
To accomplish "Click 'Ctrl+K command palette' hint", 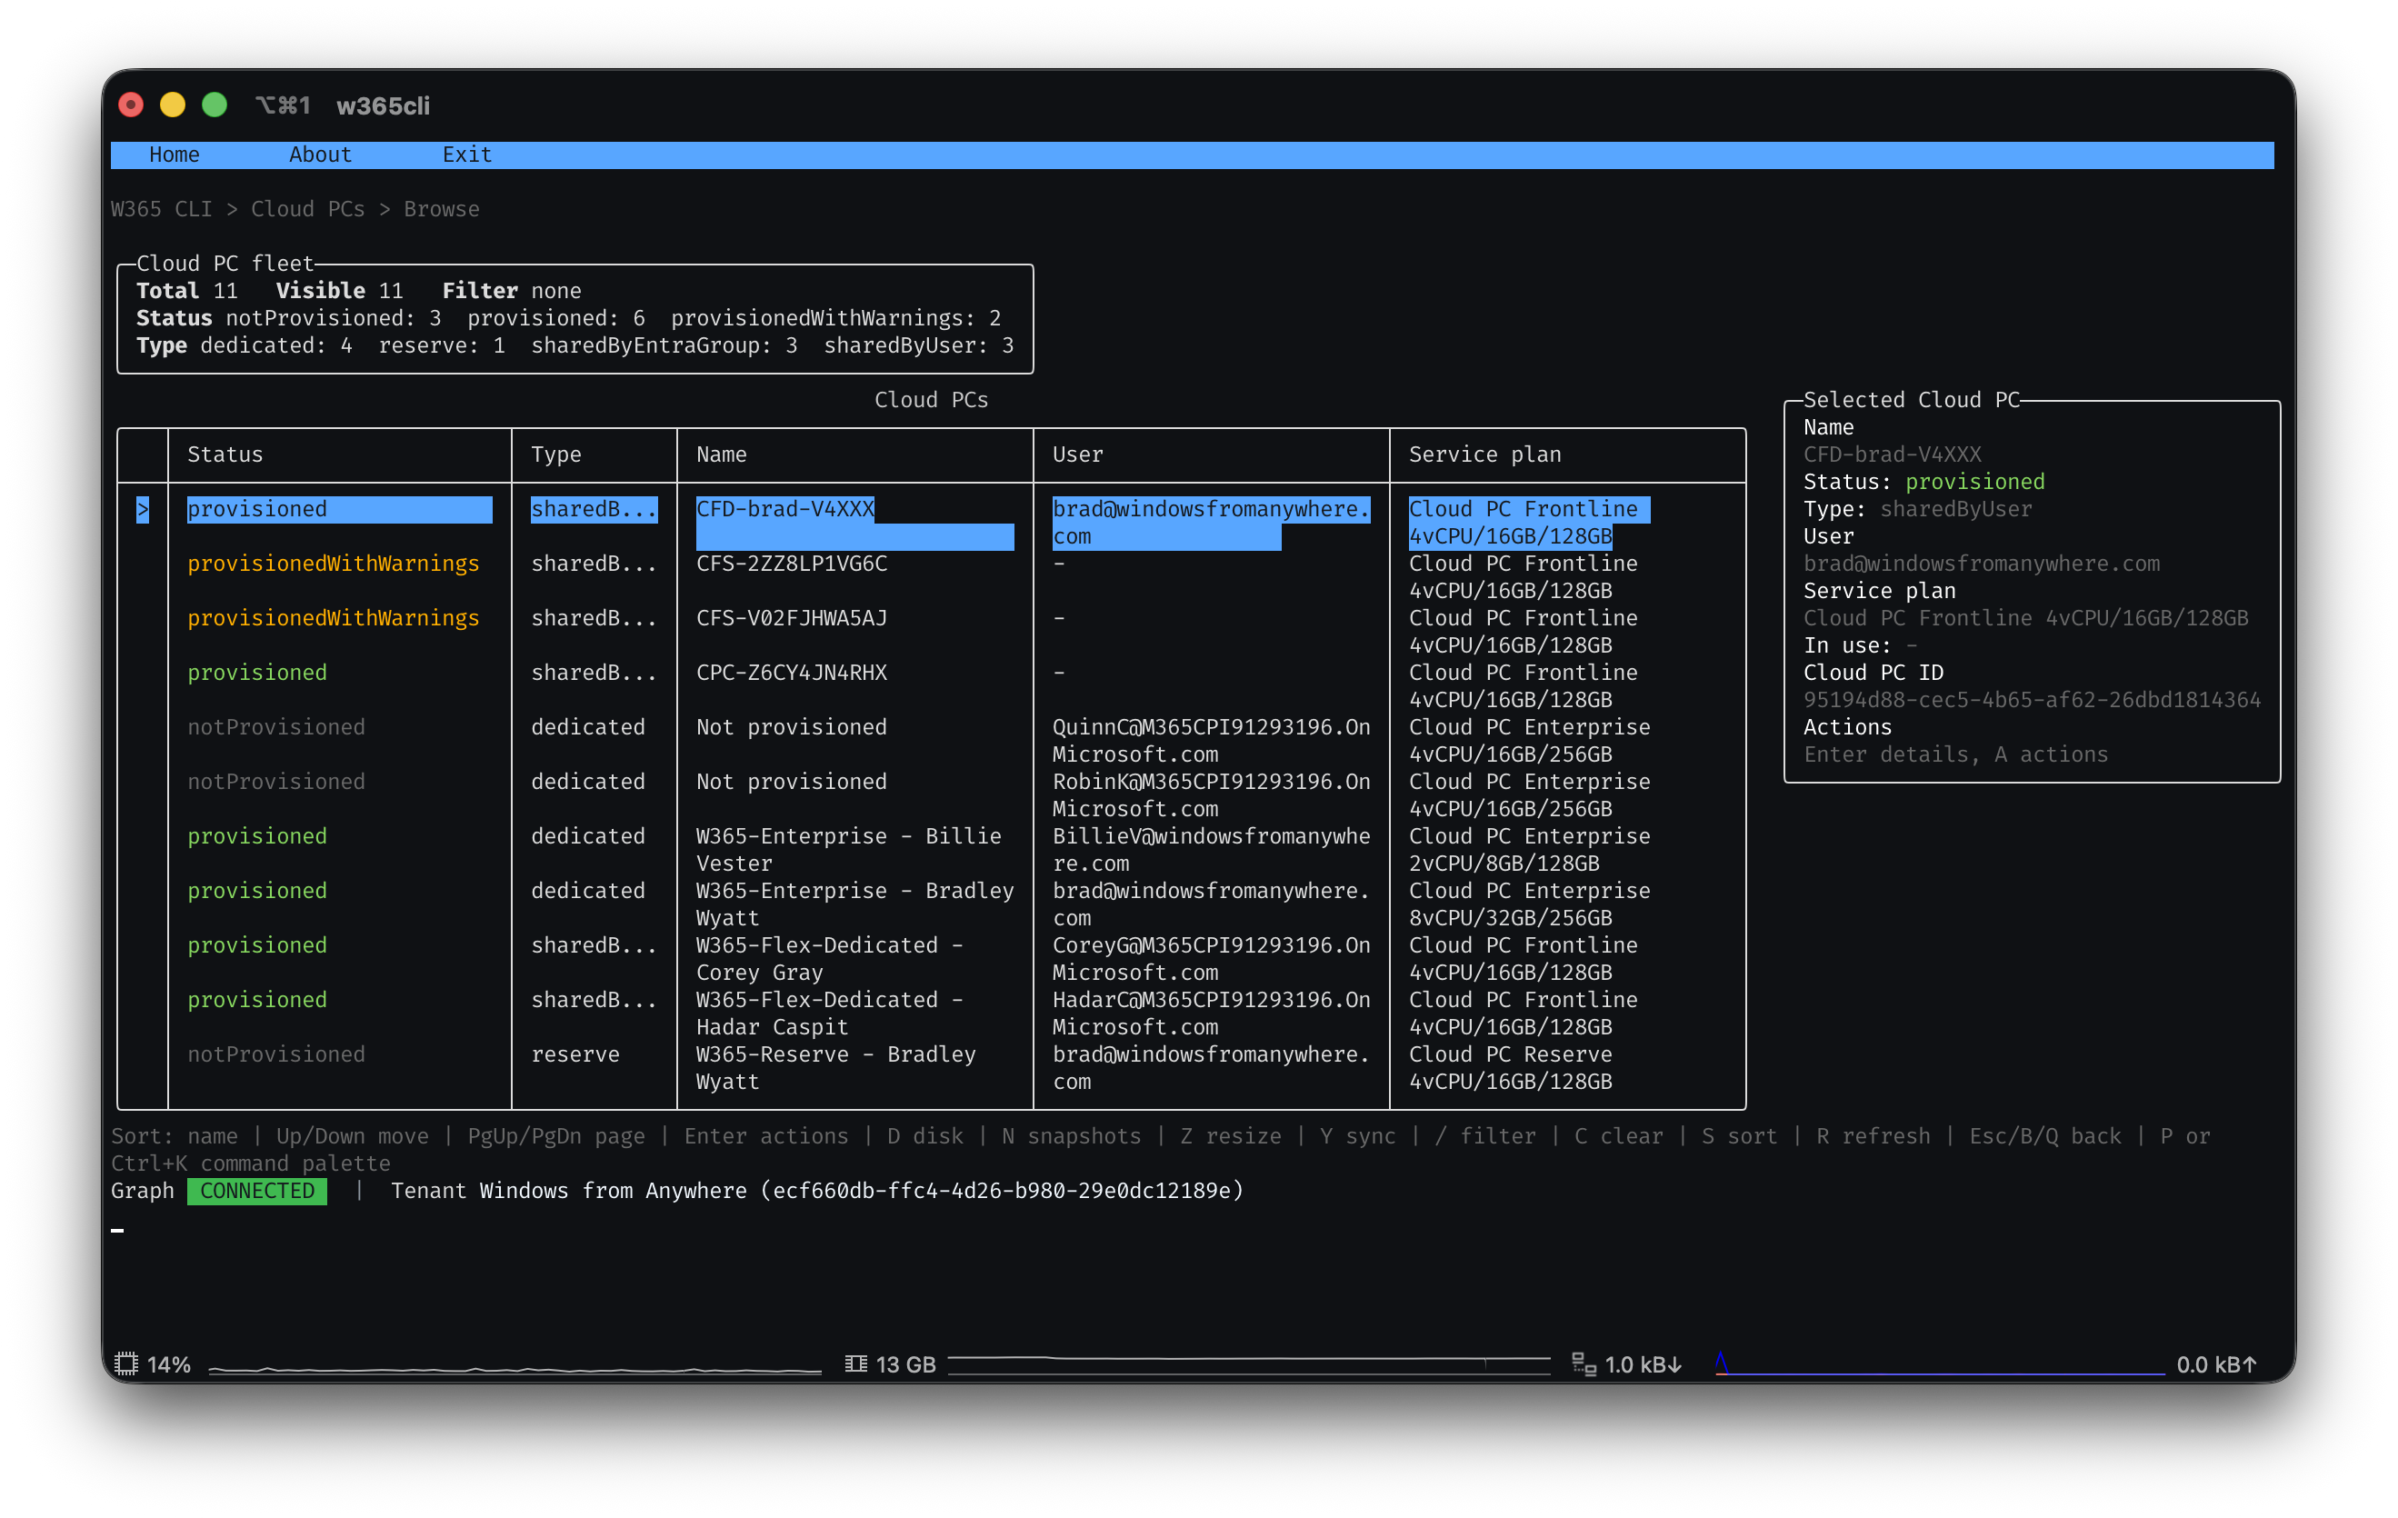I will point(251,1163).
